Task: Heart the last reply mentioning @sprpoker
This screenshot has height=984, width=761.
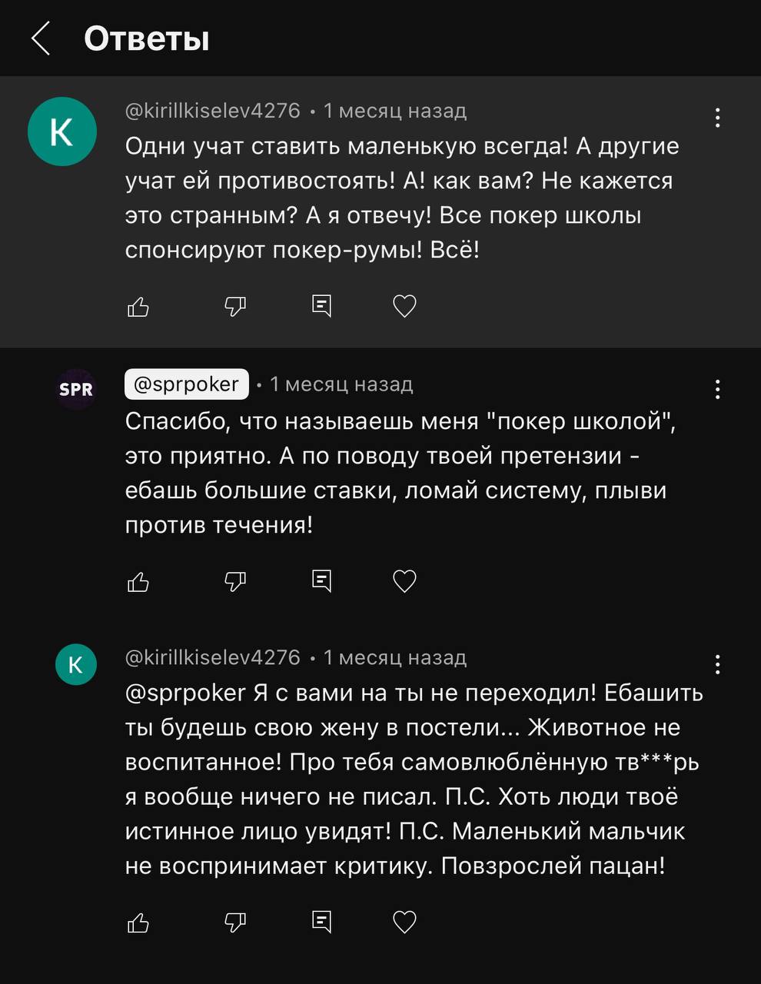Action: tap(404, 921)
